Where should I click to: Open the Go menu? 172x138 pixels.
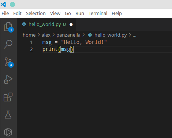[68, 13]
